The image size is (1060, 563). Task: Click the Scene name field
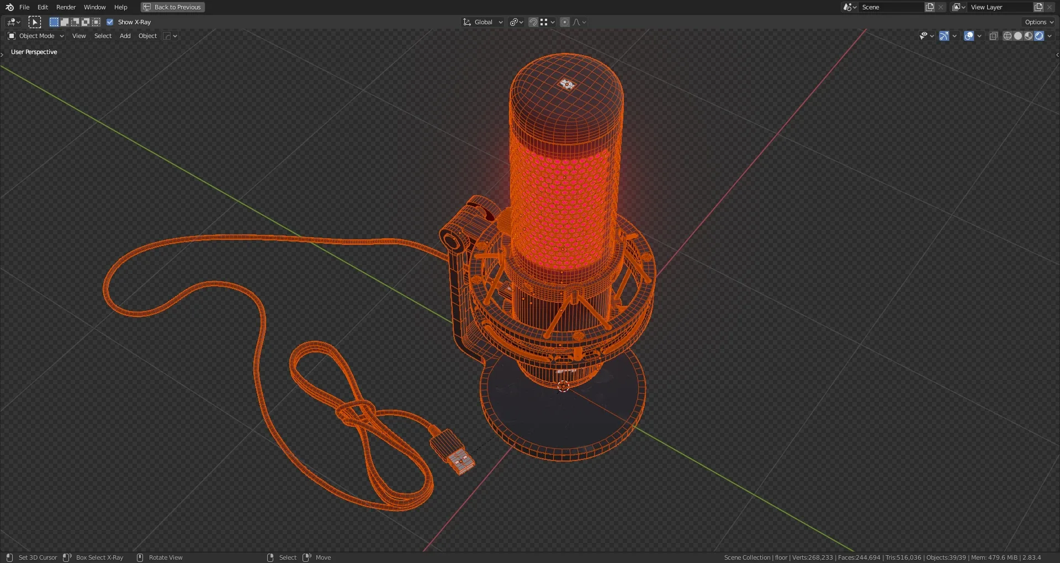(891, 7)
